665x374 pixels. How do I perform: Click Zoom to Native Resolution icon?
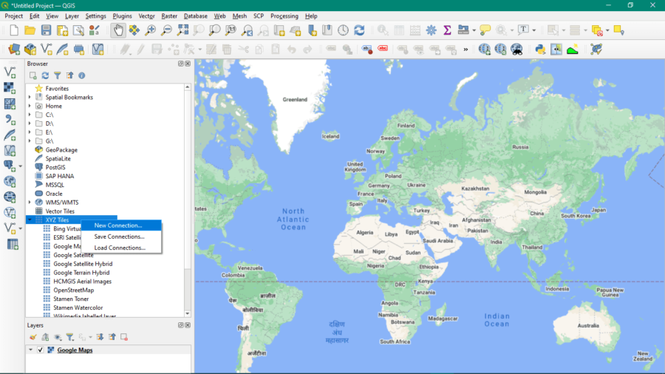click(231, 30)
